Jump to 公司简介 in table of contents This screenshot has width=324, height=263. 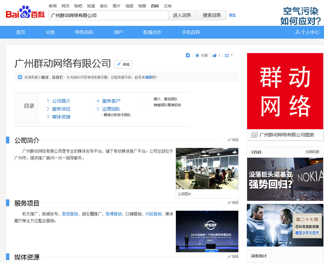click(61, 101)
